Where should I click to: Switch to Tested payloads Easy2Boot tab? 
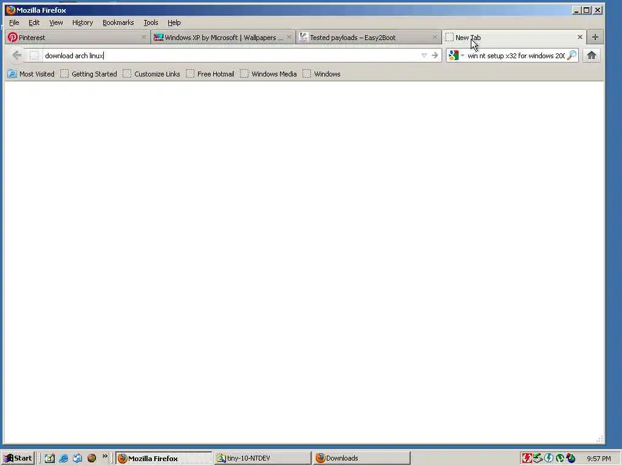pos(369,37)
